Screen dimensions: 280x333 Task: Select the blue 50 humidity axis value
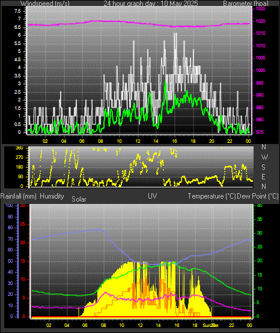pyautogui.click(x=10, y=261)
